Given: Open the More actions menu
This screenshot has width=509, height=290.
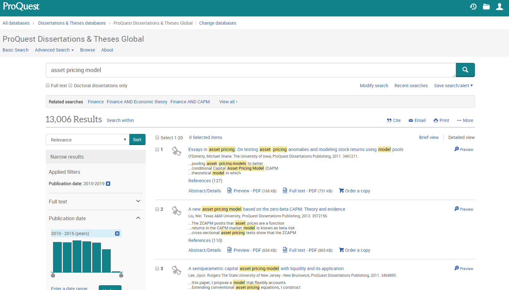Looking at the screenshot, I should click(x=465, y=120).
